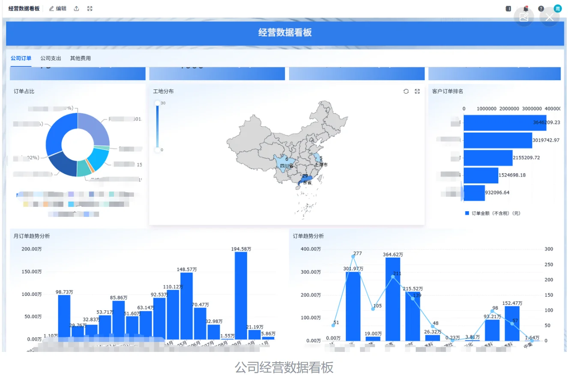Click the 经营数据看板 title in top bar
This screenshot has width=568, height=375.
point(24,9)
